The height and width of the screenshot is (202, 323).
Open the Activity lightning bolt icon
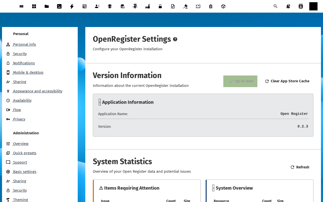[x=72, y=6]
